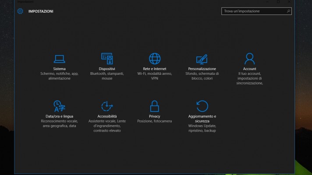The width and height of the screenshot is (312, 175).
Task: Open the 'Account' text label
Action: tap(250, 69)
